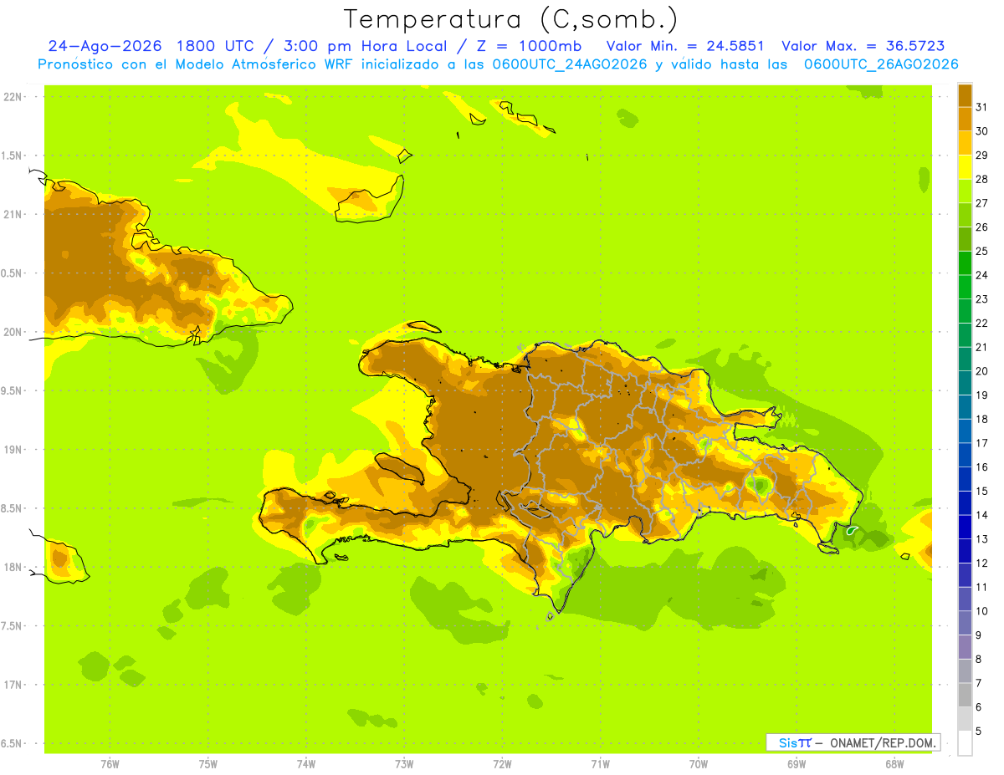Click the colorbar label 10
Viewport: 1004px width, 775px height.
982,611
